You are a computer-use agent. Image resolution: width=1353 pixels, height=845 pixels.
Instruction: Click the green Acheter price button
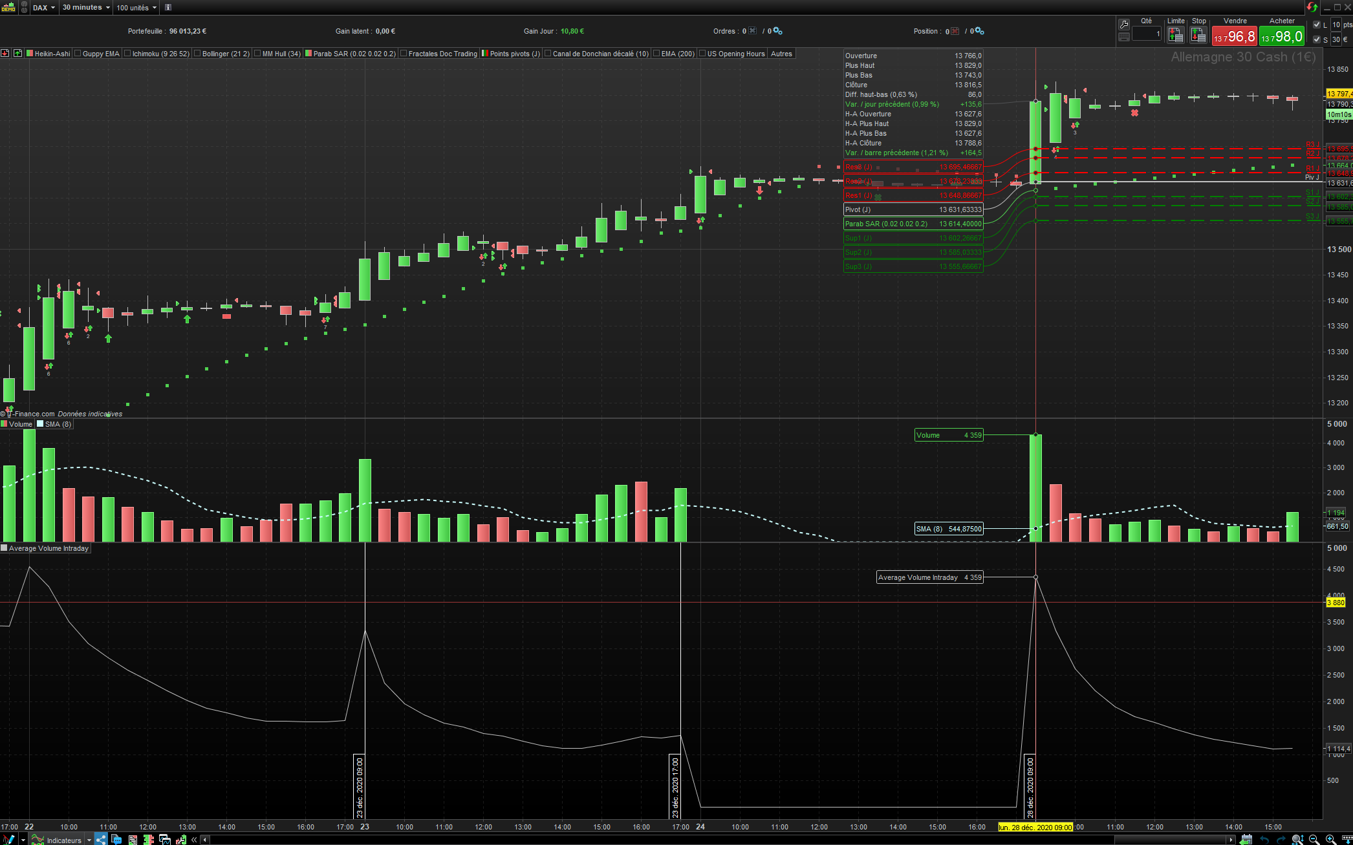(x=1282, y=37)
